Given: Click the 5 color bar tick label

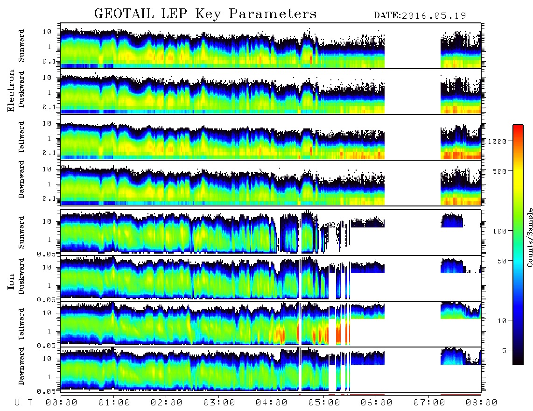Looking at the screenshot, I should click(504, 350).
